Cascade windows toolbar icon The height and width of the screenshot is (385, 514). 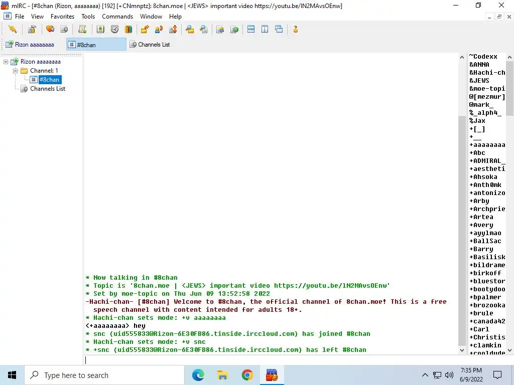click(x=279, y=29)
